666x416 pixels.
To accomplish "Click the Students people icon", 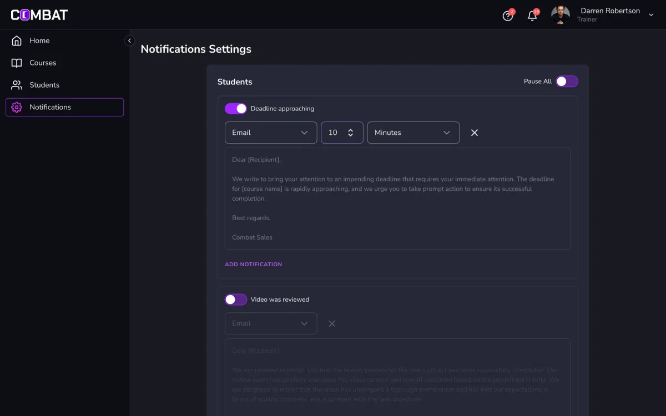I will [17, 85].
